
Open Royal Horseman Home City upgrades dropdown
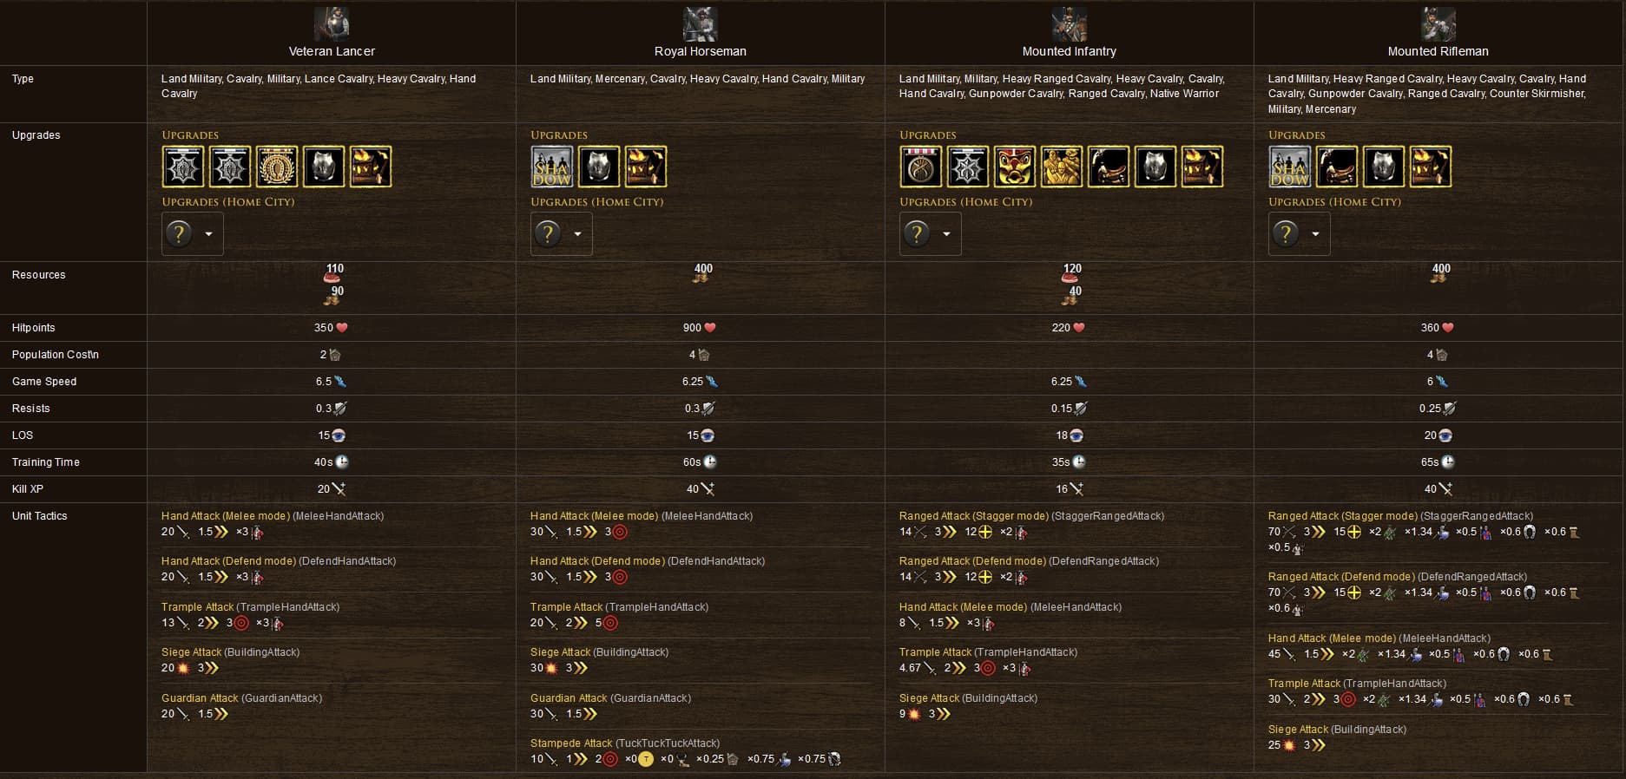[x=562, y=233]
